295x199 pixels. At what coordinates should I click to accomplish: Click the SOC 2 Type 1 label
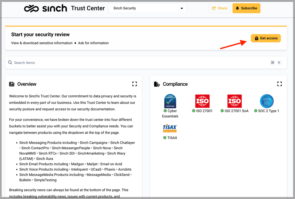[x=269, y=111]
